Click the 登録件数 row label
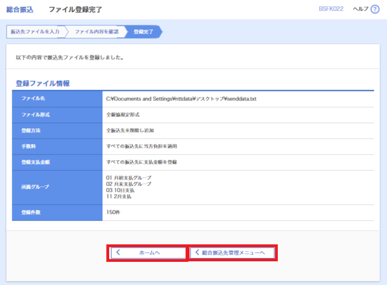 (x=31, y=212)
